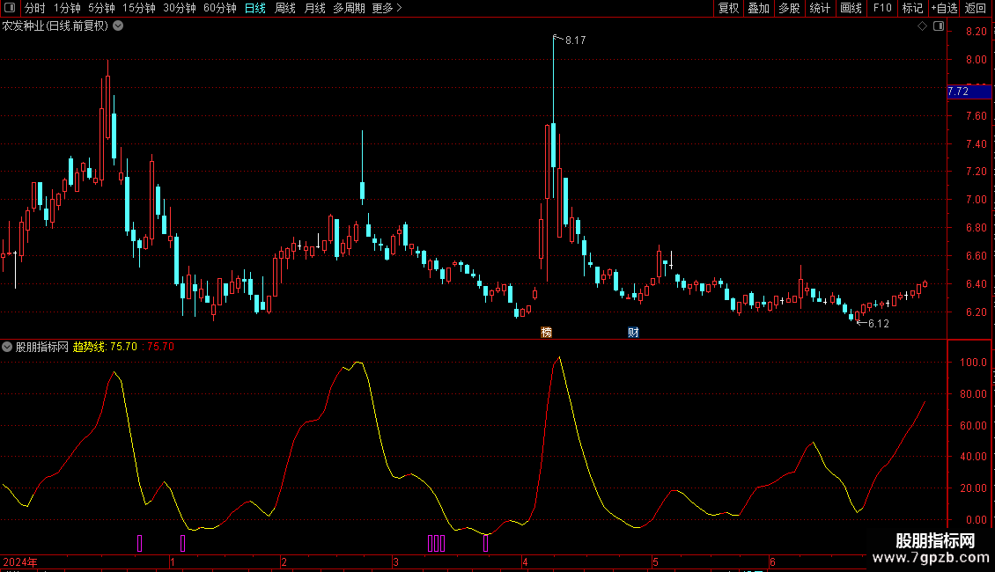Image resolution: width=995 pixels, height=572 pixels.
Task: Click the month 4 timeline label
Action: [x=525, y=562]
